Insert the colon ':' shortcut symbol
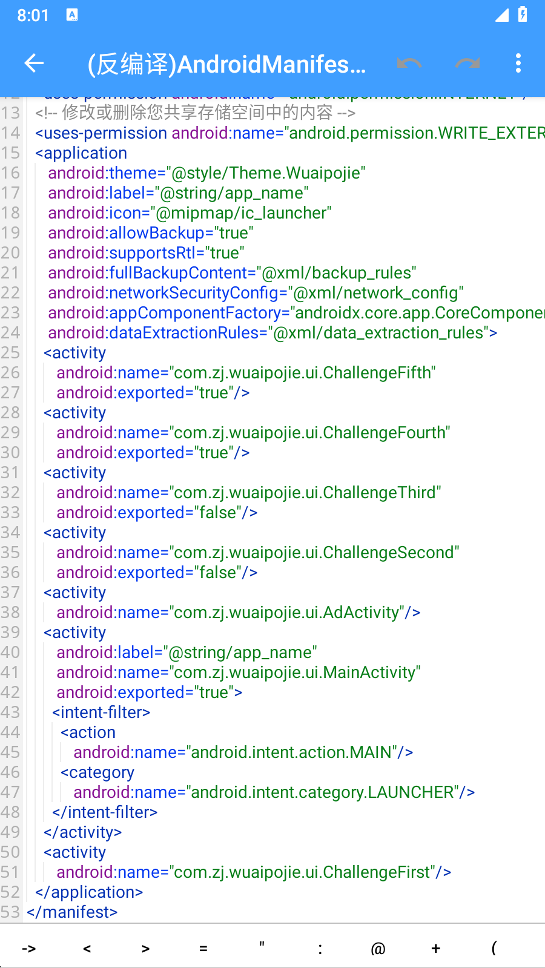This screenshot has height=968, width=545. coord(320,948)
